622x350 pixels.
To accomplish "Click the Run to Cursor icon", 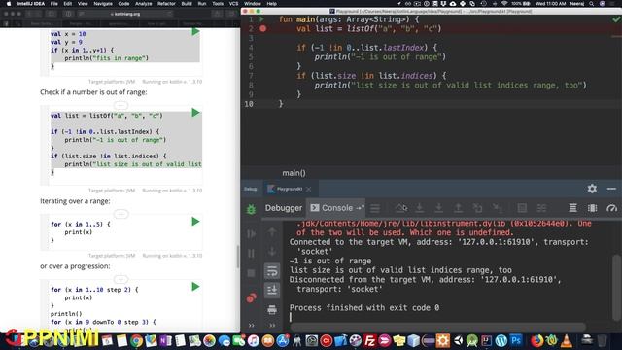I will 497,208.
